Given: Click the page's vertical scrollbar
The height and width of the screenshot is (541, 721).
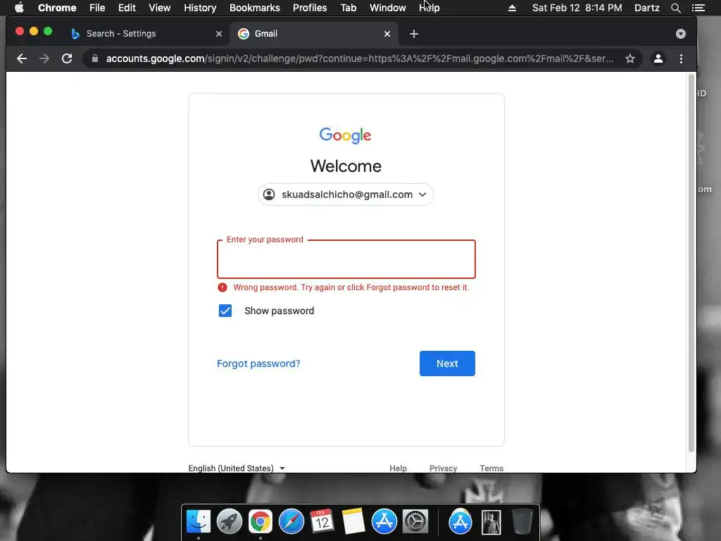Looking at the screenshot, I should (691, 262).
